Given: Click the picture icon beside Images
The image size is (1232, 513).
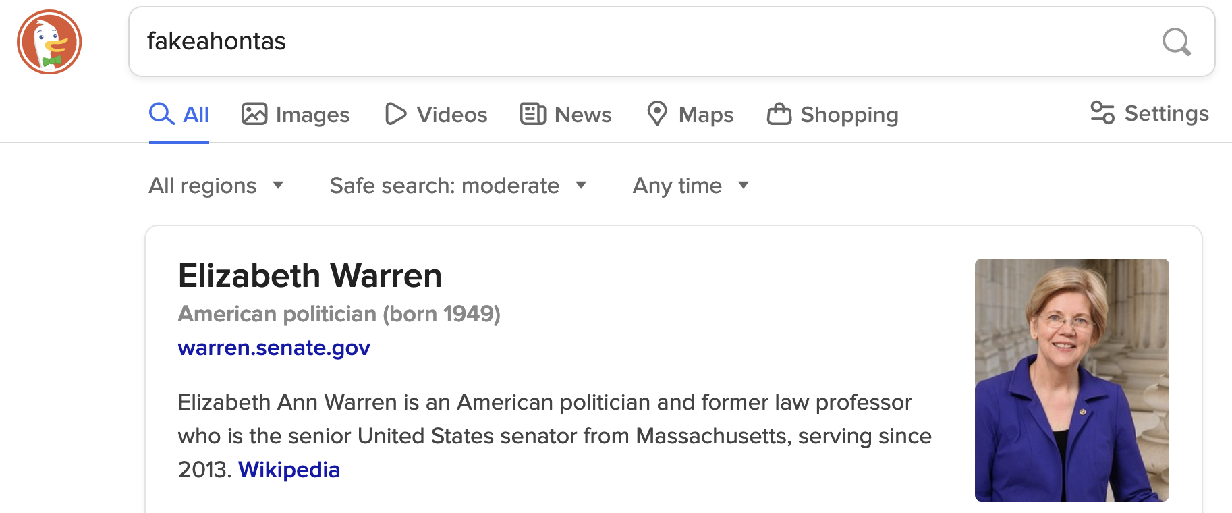Looking at the screenshot, I should click(x=254, y=114).
